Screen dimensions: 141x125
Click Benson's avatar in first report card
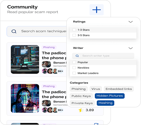coord(46,64)
